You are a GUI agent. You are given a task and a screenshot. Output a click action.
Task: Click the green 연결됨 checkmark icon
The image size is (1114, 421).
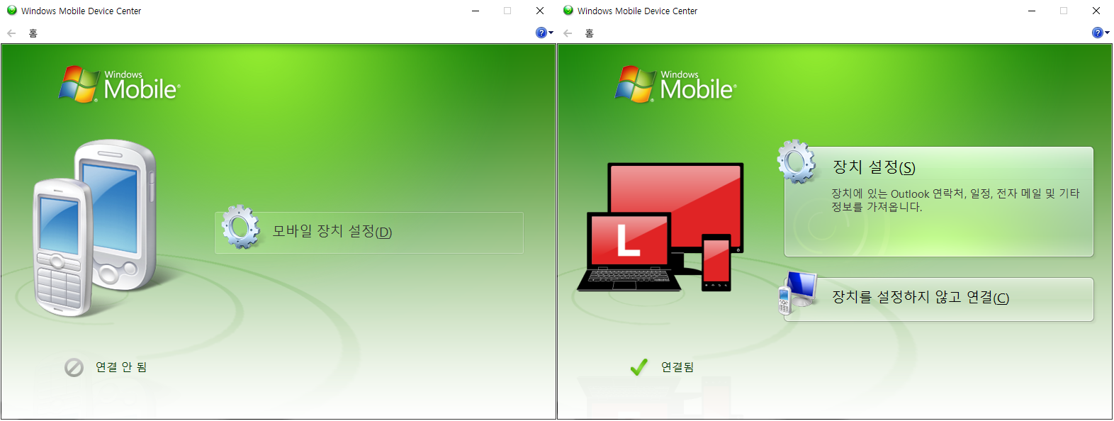coord(638,366)
